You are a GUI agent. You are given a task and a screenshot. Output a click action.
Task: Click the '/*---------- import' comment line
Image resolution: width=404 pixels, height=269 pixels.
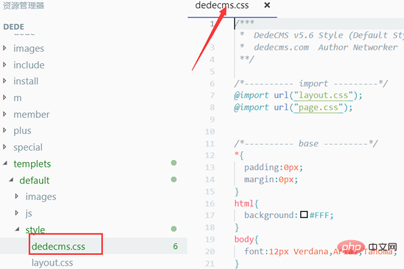[310, 83]
